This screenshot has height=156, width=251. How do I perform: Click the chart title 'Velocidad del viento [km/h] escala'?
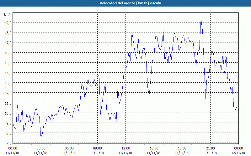130,3
